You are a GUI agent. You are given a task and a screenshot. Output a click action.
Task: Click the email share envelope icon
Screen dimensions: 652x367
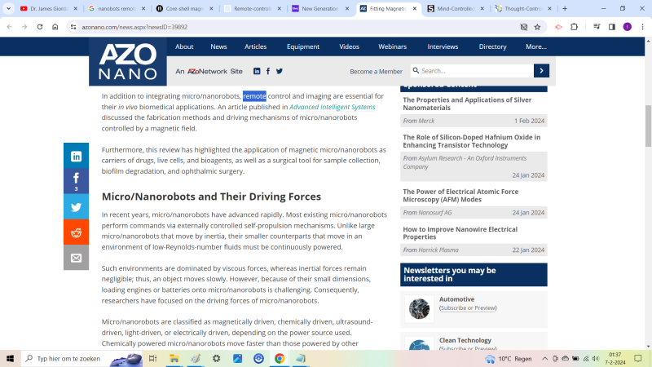[x=76, y=258]
